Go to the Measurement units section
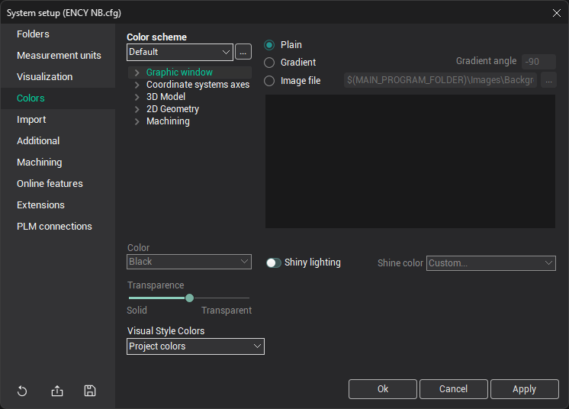Viewport: 569px width, 409px height. click(59, 55)
